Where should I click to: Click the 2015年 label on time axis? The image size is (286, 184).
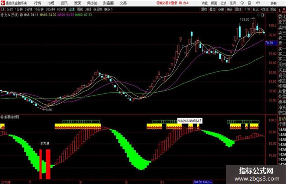pyautogui.click(x=6, y=182)
